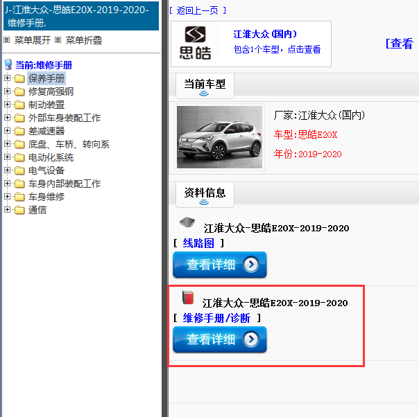The image size is (419, 417).
Task: Open the 维修手册/诊断 link
Action: pyautogui.click(x=216, y=318)
